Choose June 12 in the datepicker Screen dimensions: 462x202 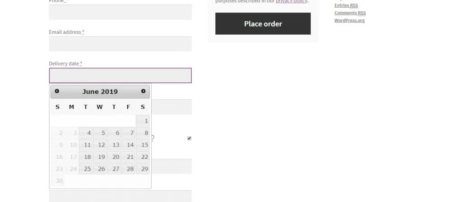(100, 145)
